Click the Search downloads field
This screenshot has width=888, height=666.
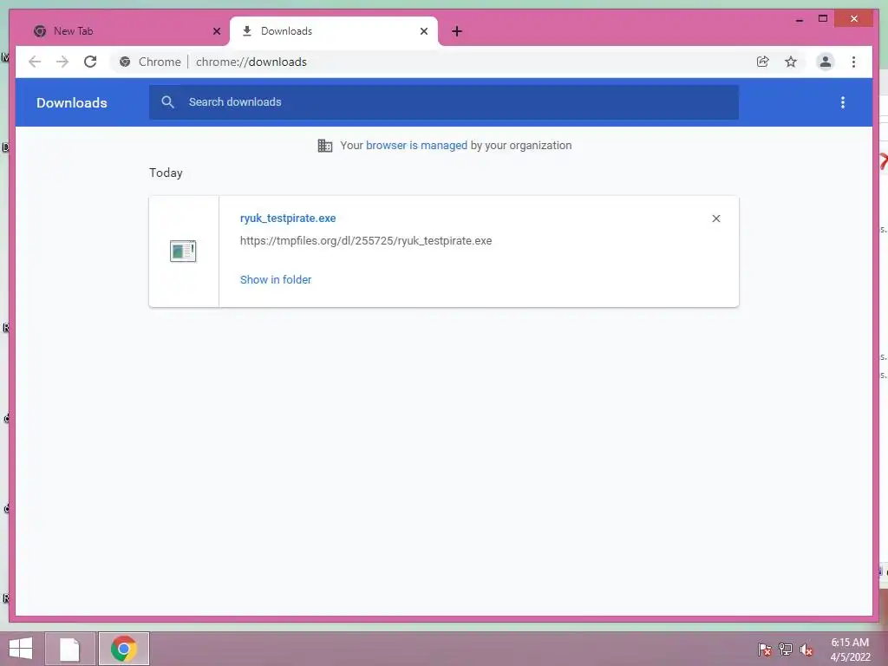tap(444, 102)
